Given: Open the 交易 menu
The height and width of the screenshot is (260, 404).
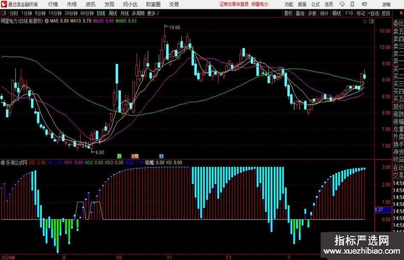Looking at the screenshot, I should pyautogui.click(x=174, y=4).
